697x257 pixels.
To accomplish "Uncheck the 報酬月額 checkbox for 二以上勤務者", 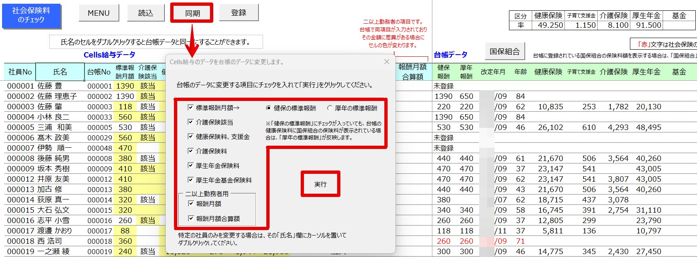I will pos(191,204).
